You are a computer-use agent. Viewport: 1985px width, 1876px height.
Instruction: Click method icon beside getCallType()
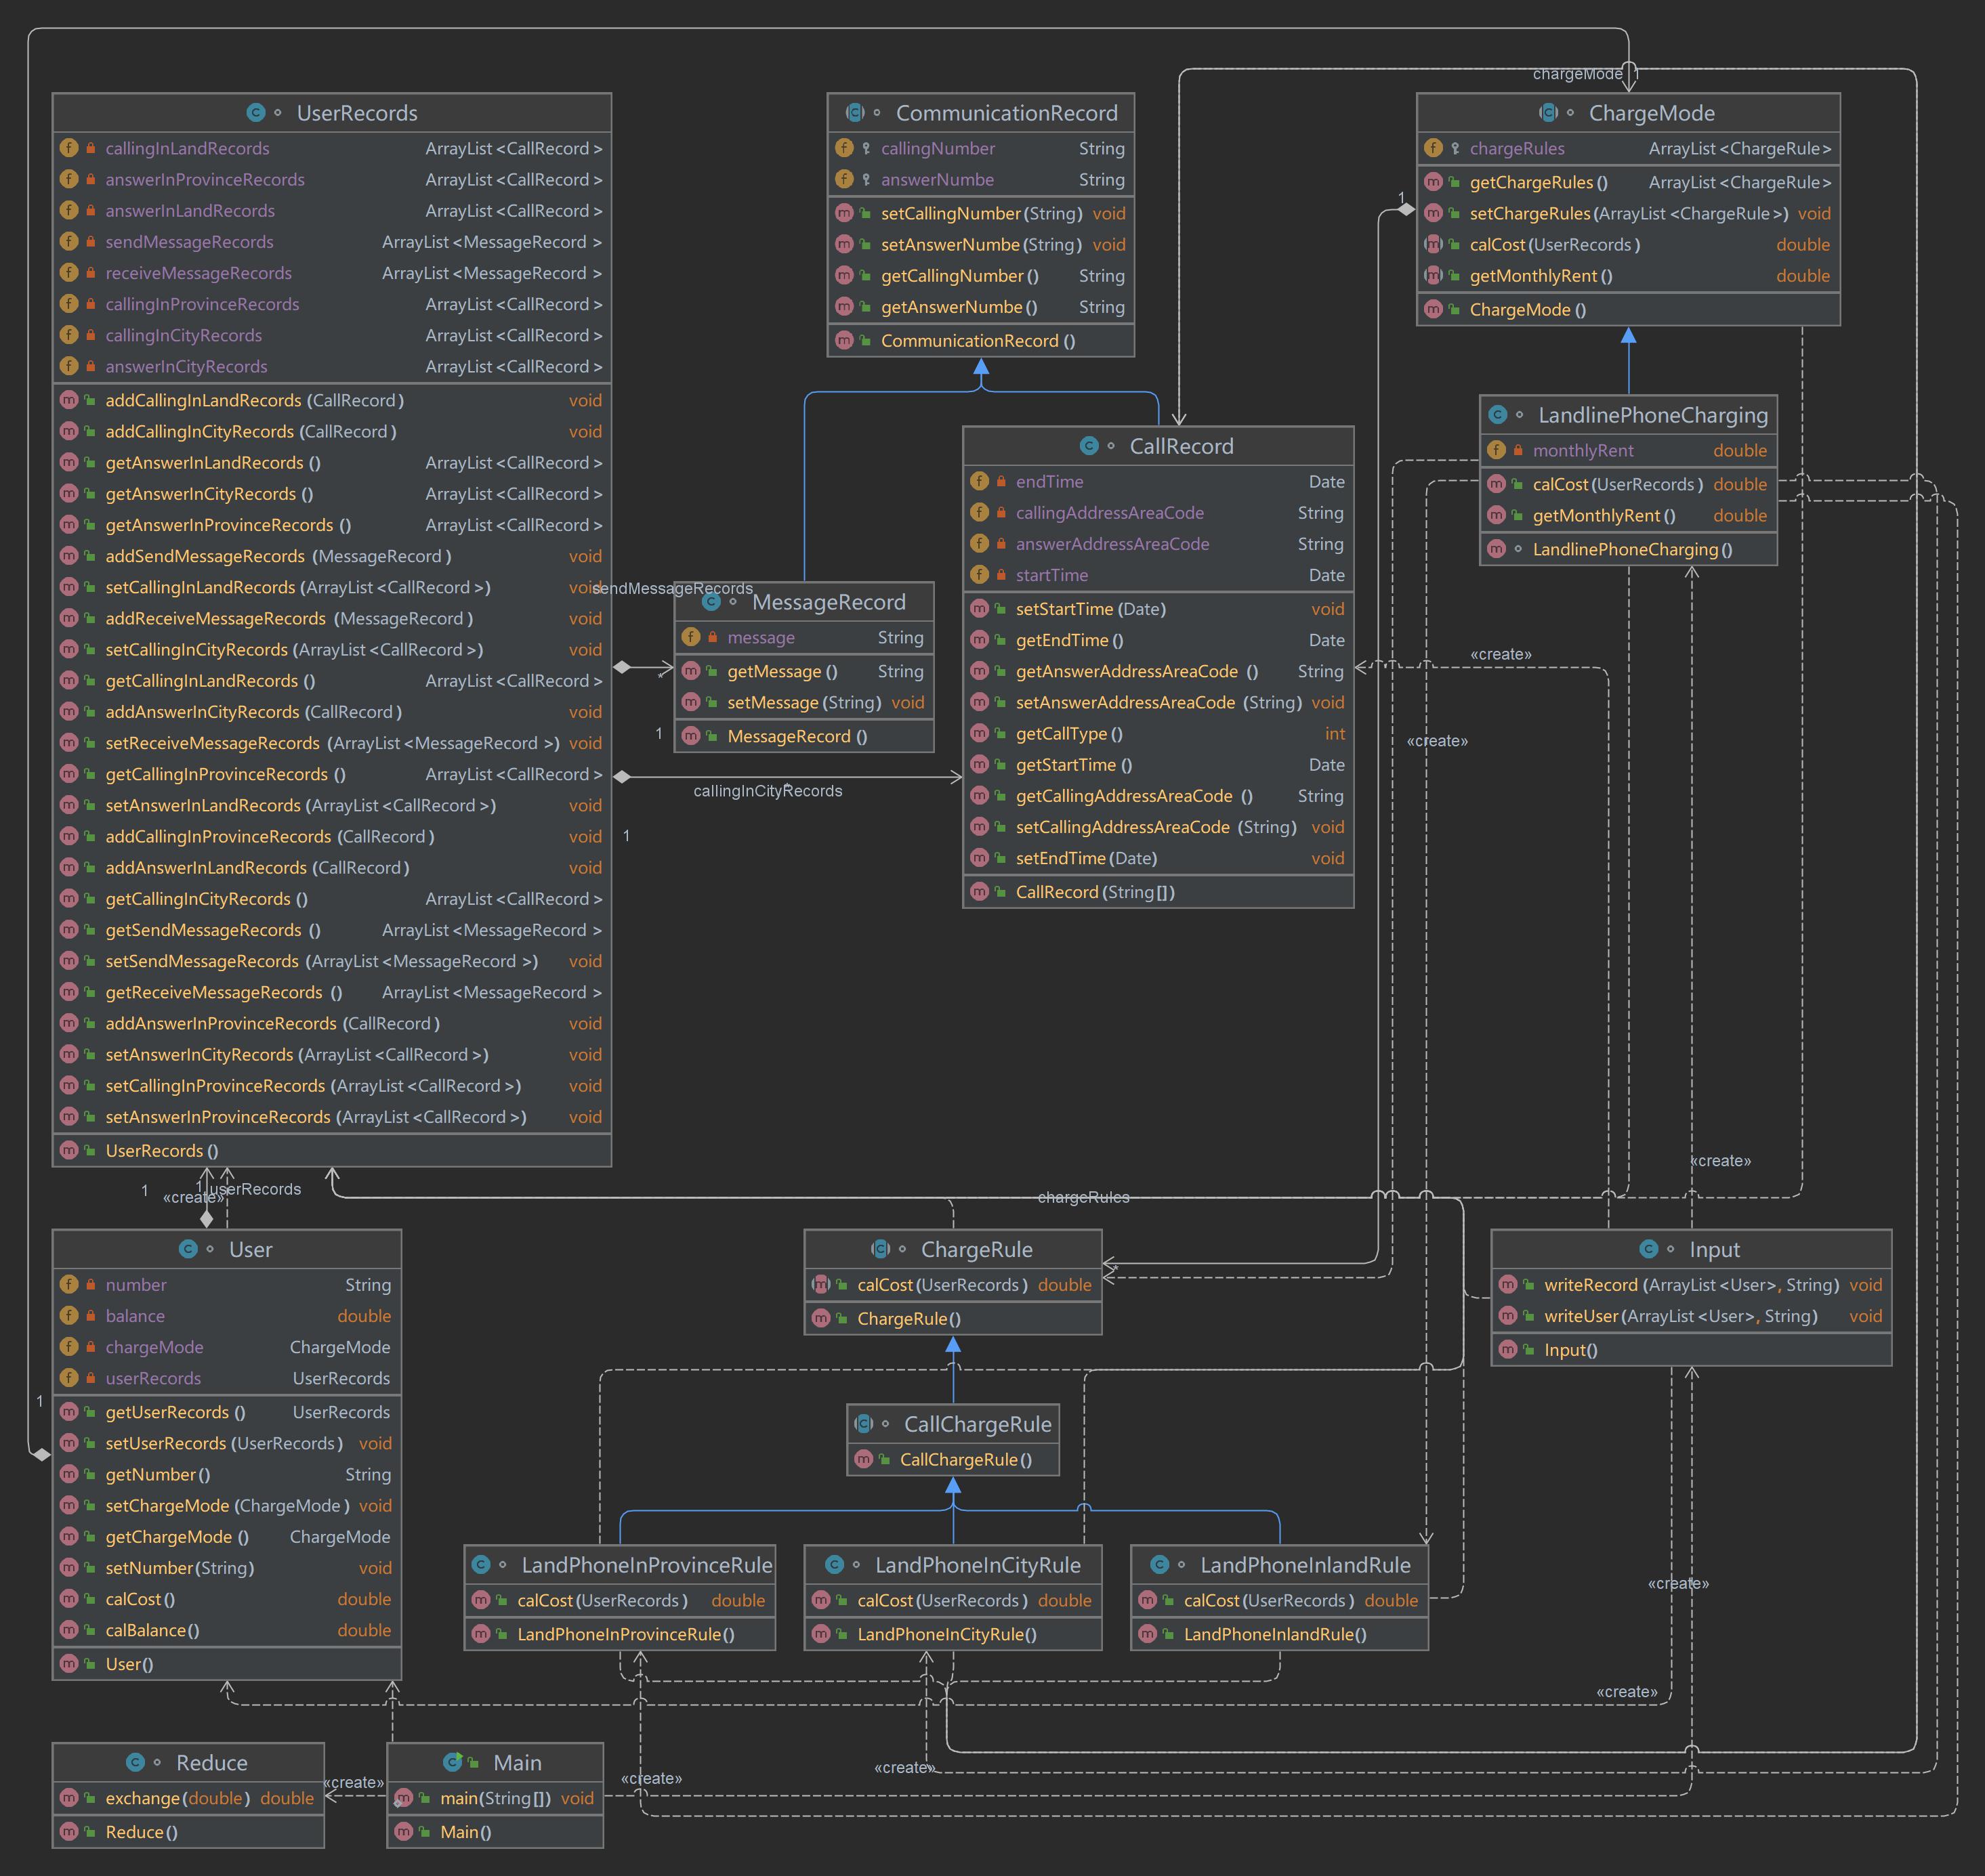[980, 733]
